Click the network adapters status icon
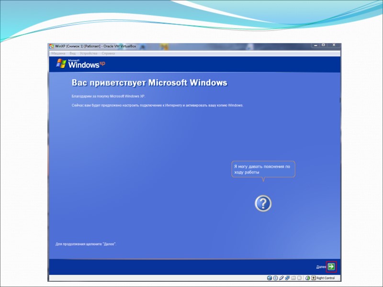The width and height of the screenshot is (383, 287). click(x=287, y=278)
